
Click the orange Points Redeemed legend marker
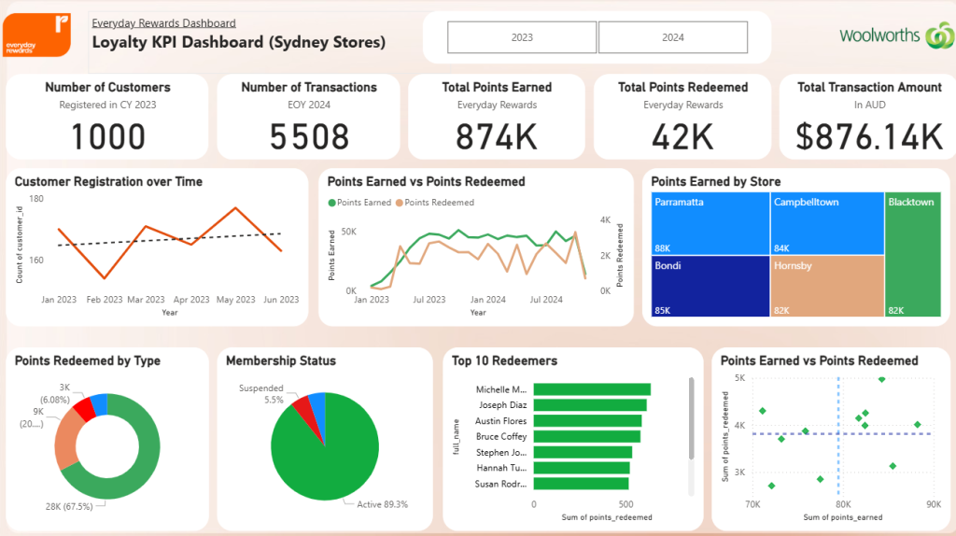click(400, 203)
